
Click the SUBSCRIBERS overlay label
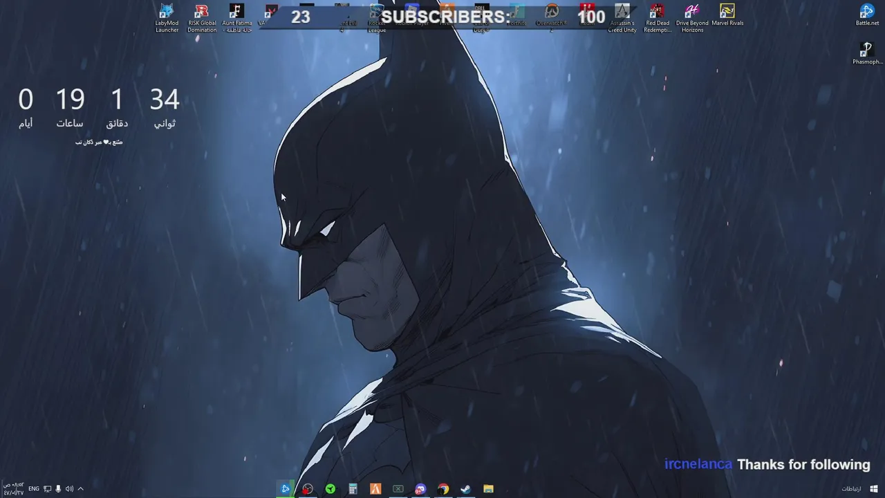(x=445, y=17)
